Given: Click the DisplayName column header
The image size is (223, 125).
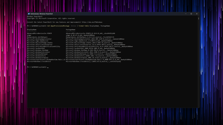Looking at the screenshot, I should coord(32,30).
